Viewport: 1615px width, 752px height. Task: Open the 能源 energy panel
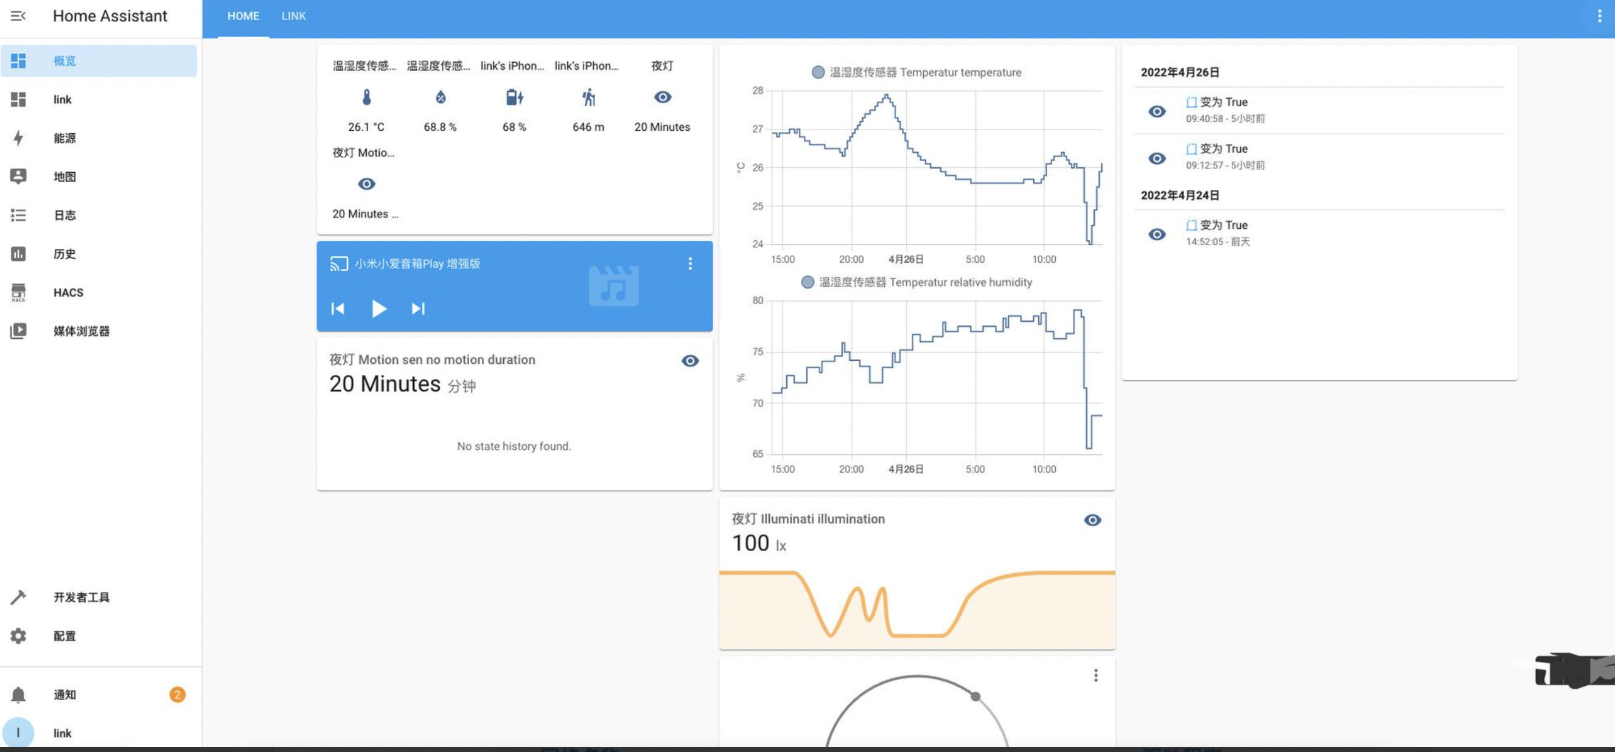click(99, 138)
